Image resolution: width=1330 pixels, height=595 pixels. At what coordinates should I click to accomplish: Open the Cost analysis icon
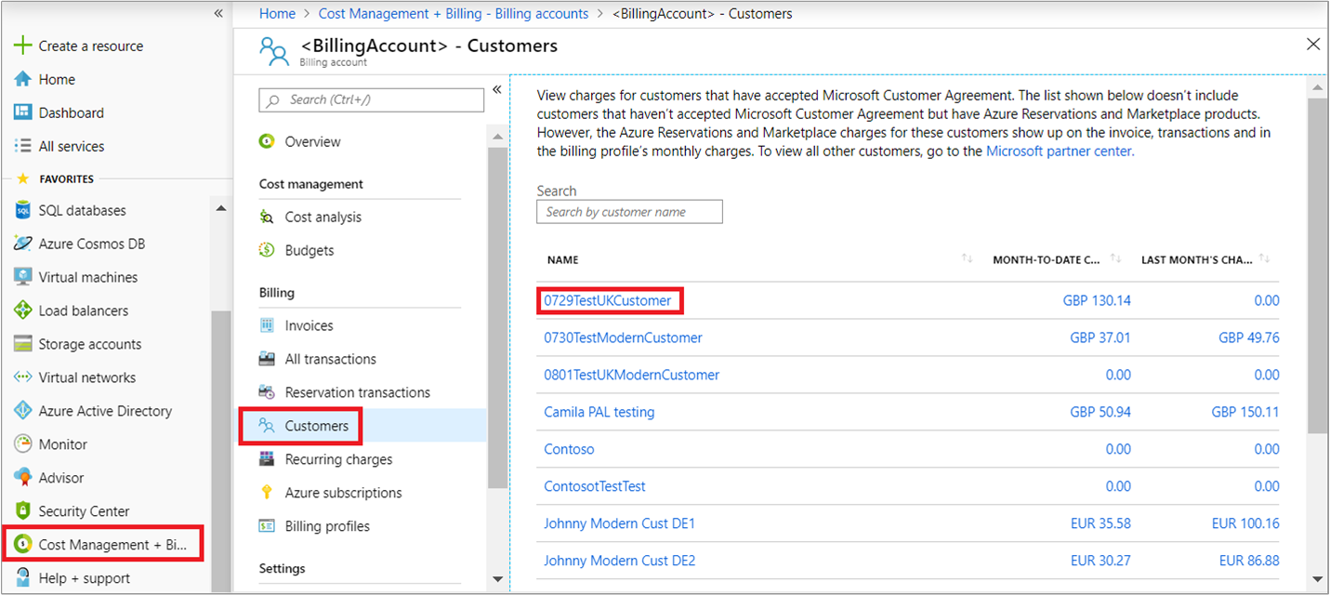pos(267,217)
